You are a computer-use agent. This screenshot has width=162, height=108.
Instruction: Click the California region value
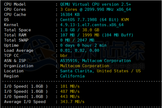coord(72,76)
